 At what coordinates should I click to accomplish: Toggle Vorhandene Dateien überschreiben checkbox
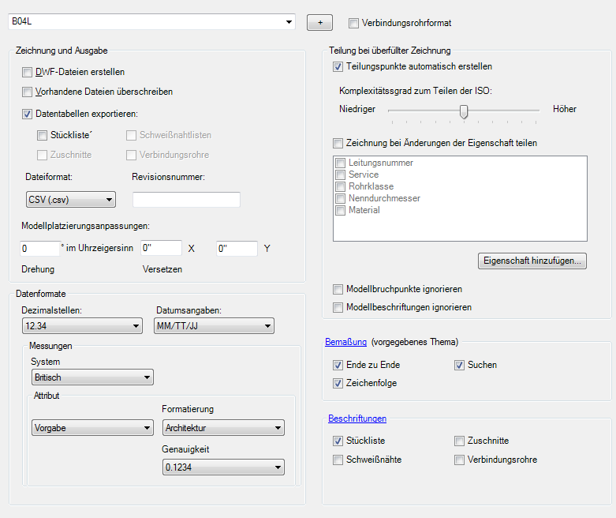pyautogui.click(x=28, y=92)
